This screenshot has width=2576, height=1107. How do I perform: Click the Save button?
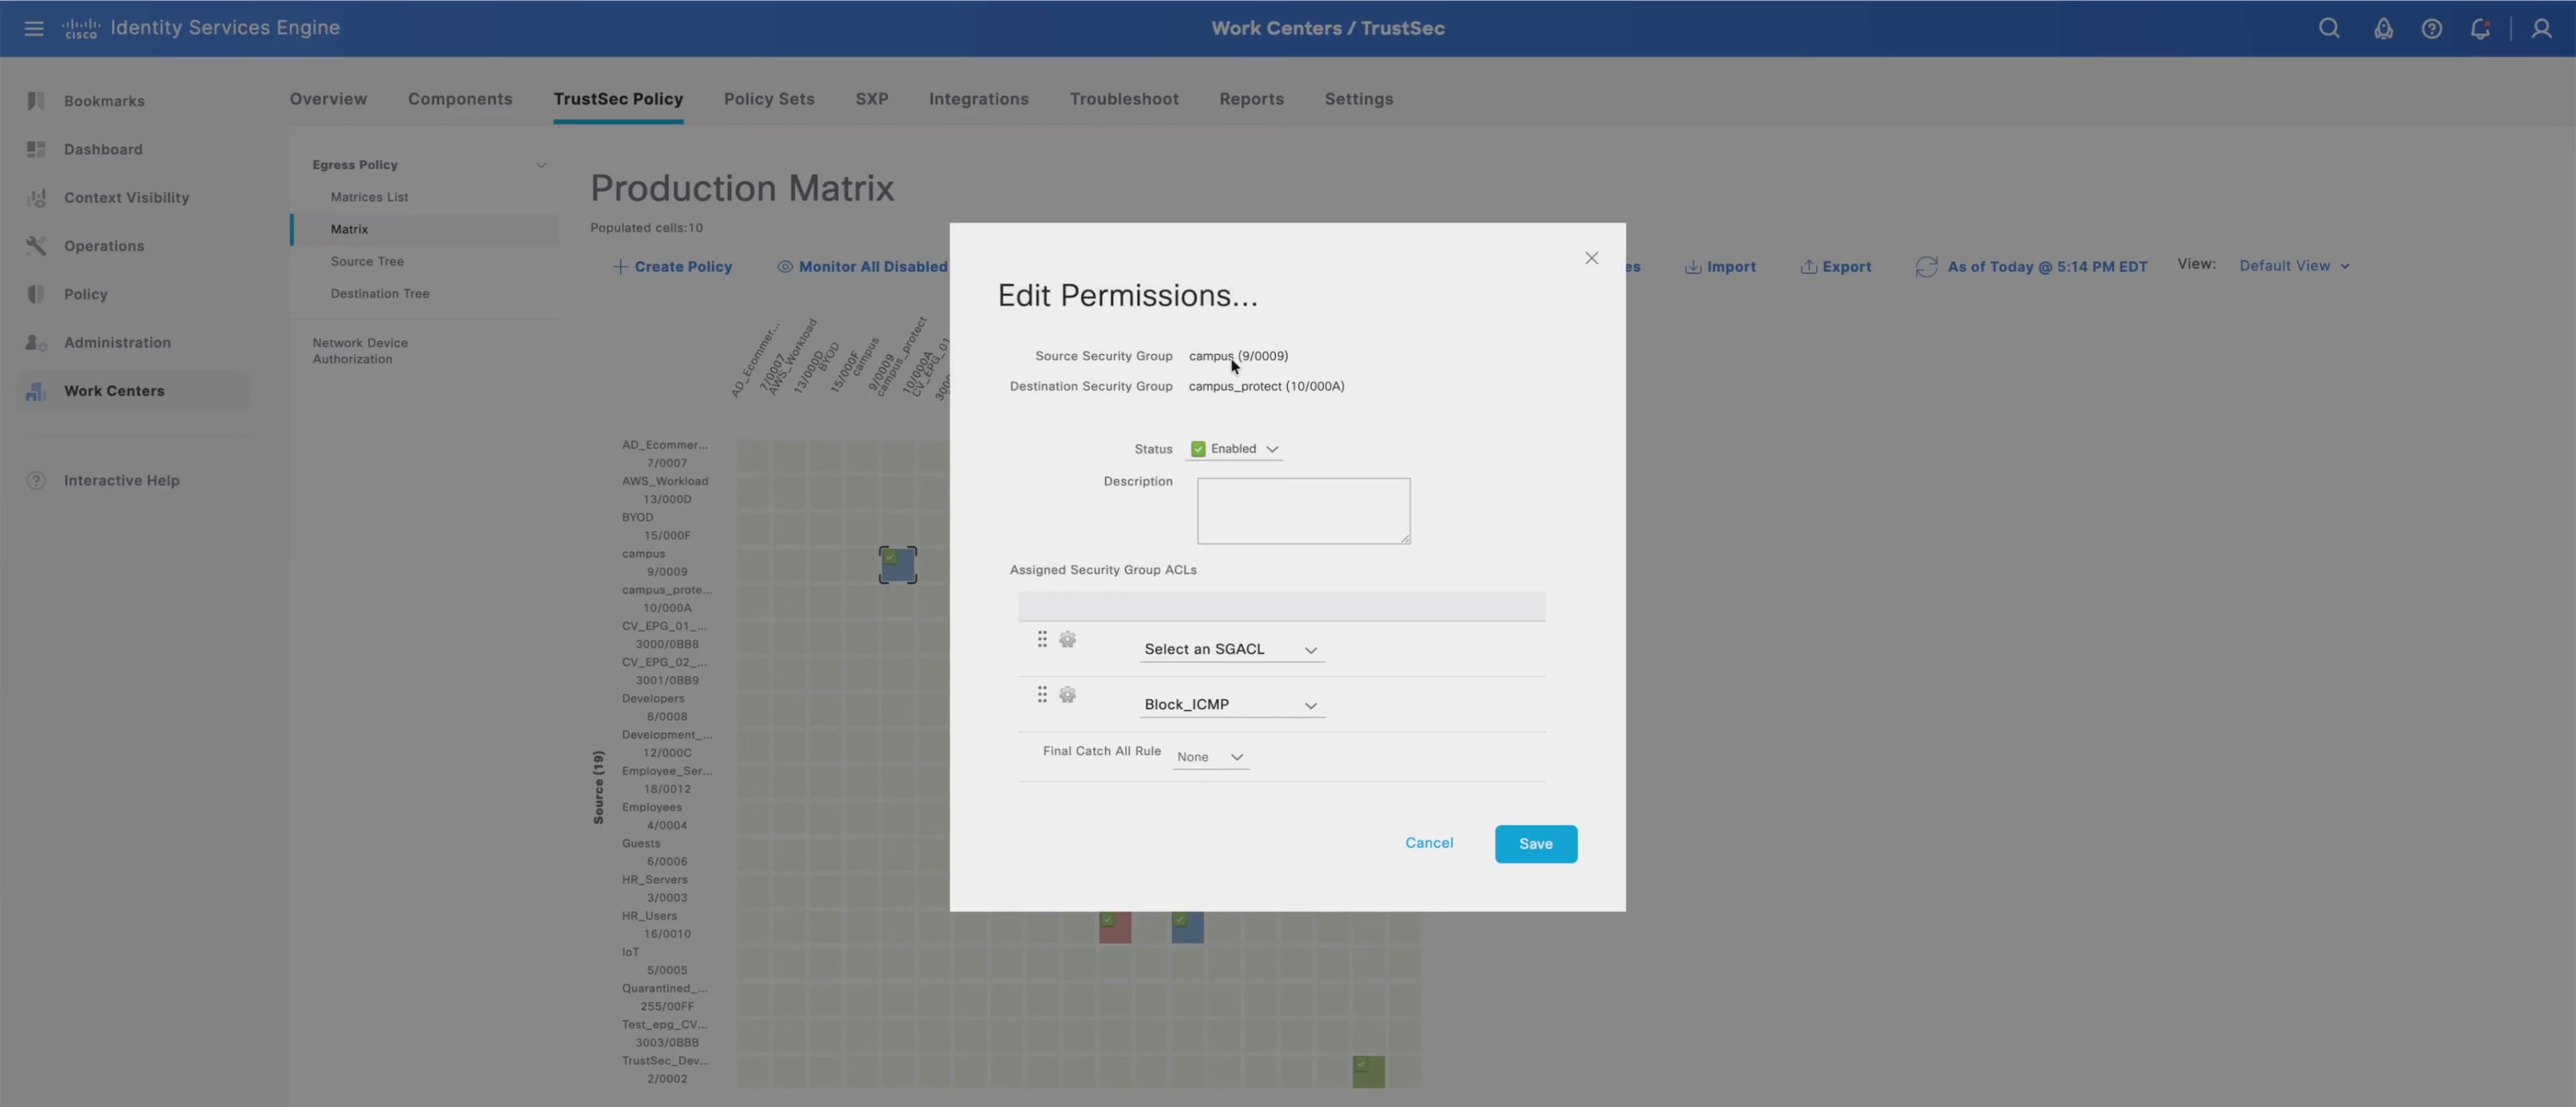click(x=1535, y=844)
